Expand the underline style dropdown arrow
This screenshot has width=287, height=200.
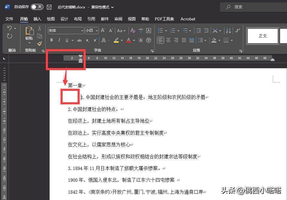(72, 40)
